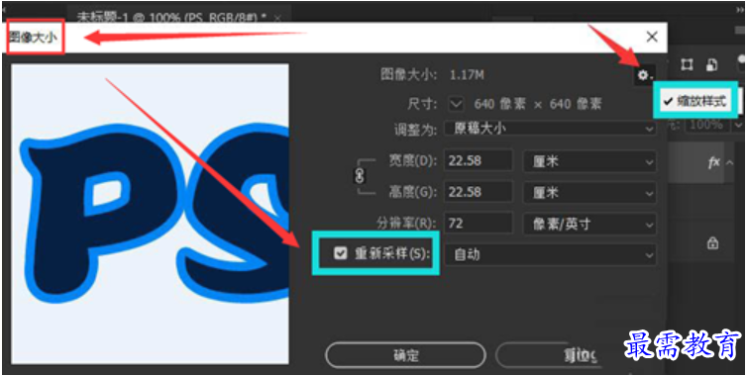This screenshot has width=747, height=376.
Task: Click the 宽度(D) input field showing 22.58
Action: coord(479,161)
